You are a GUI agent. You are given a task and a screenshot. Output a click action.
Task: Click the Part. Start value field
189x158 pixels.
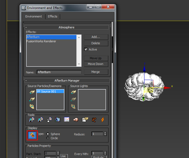[x=50, y=153]
